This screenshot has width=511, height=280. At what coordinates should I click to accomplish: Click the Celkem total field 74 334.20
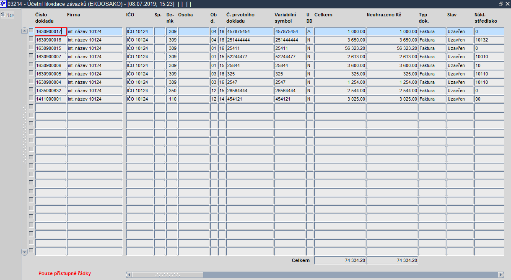pos(340,260)
